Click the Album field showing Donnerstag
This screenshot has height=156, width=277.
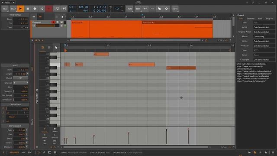[x=264, y=36]
